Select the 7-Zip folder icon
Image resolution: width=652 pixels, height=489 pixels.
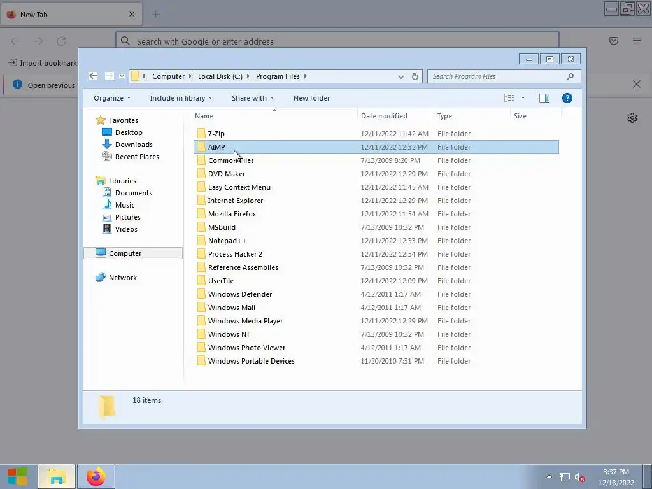coord(201,134)
